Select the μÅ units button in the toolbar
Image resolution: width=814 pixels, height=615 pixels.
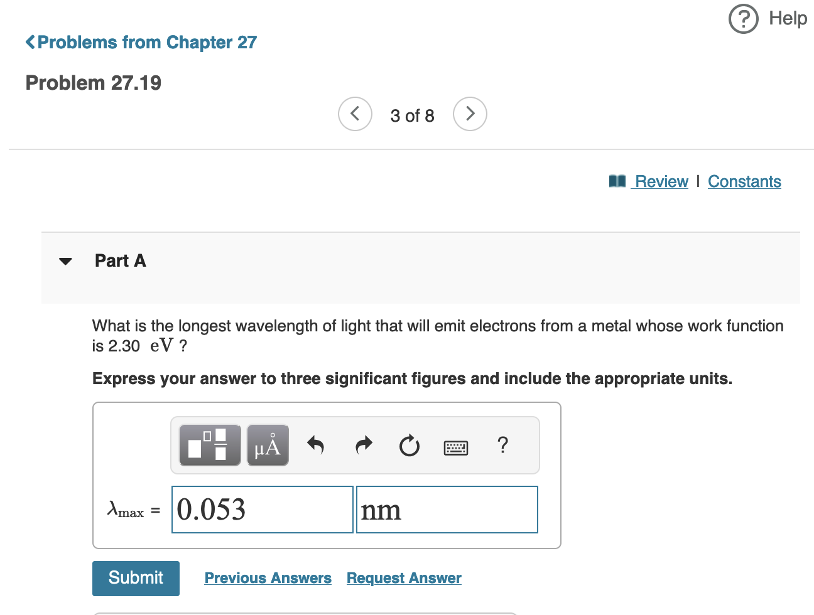[x=268, y=445]
